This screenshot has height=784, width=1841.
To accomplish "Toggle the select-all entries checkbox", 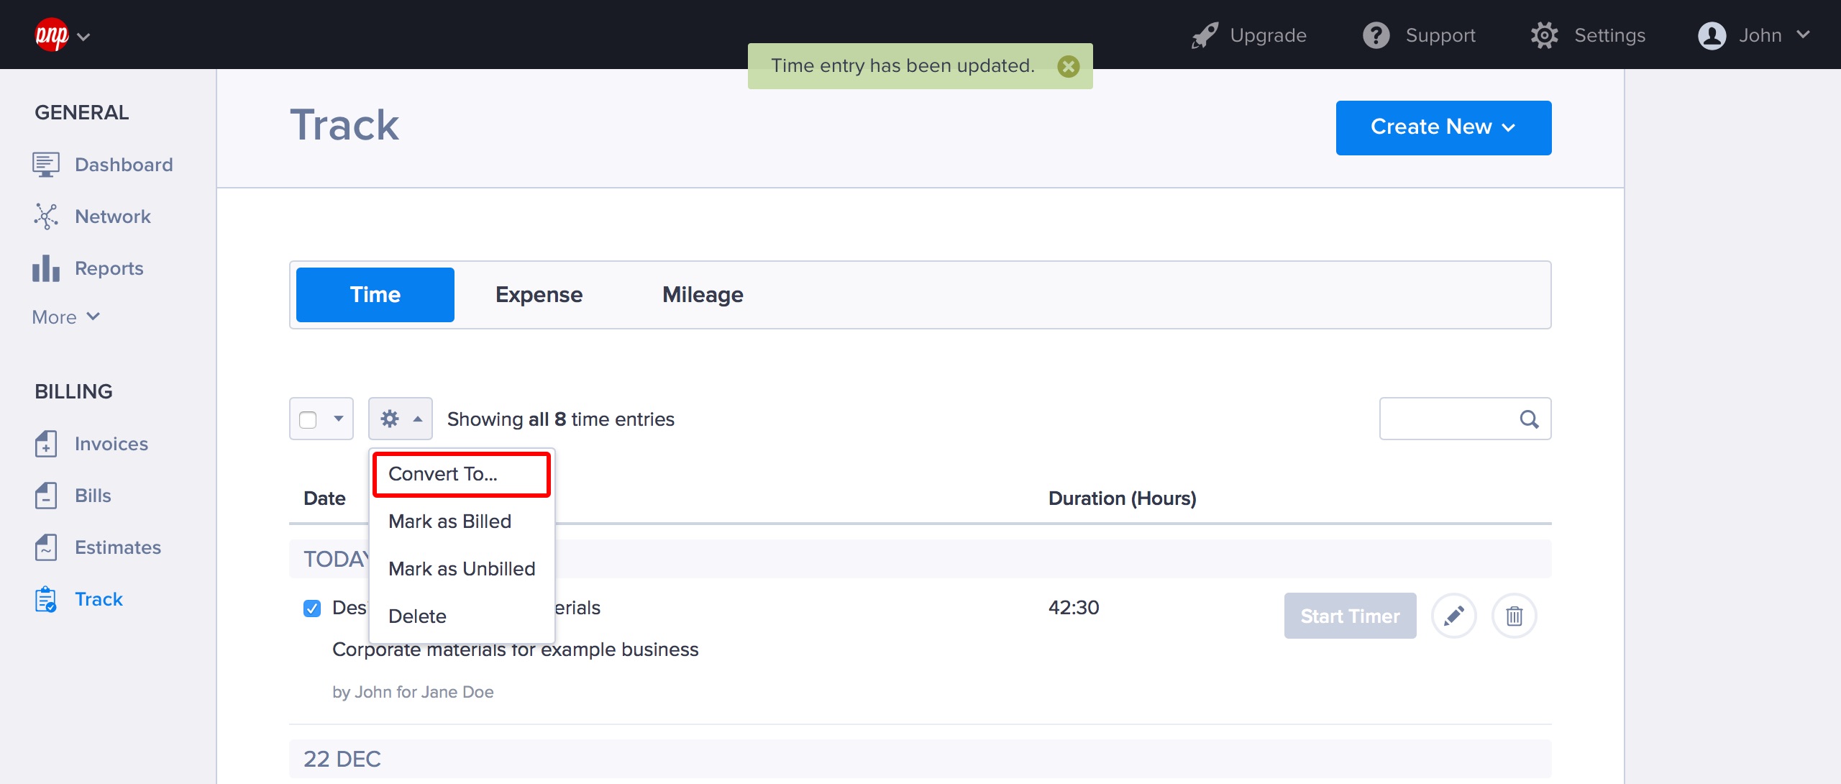I will click(x=308, y=419).
